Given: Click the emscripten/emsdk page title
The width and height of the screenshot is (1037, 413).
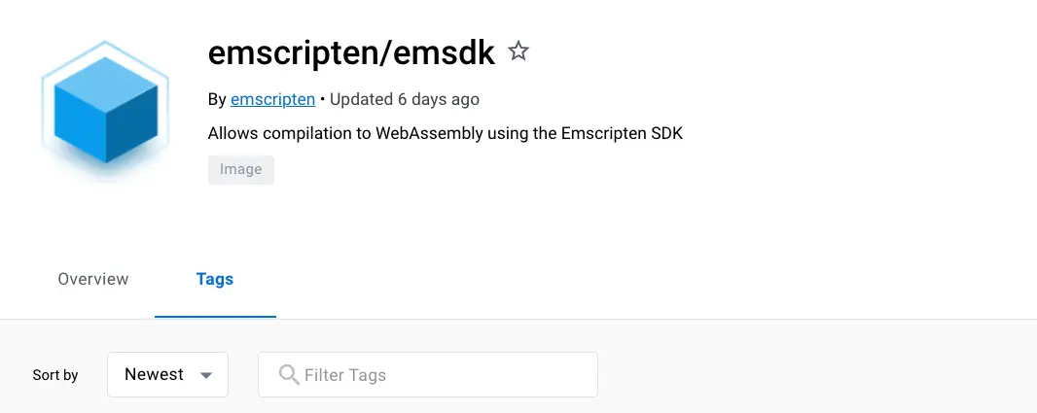Looking at the screenshot, I should tap(351, 53).
